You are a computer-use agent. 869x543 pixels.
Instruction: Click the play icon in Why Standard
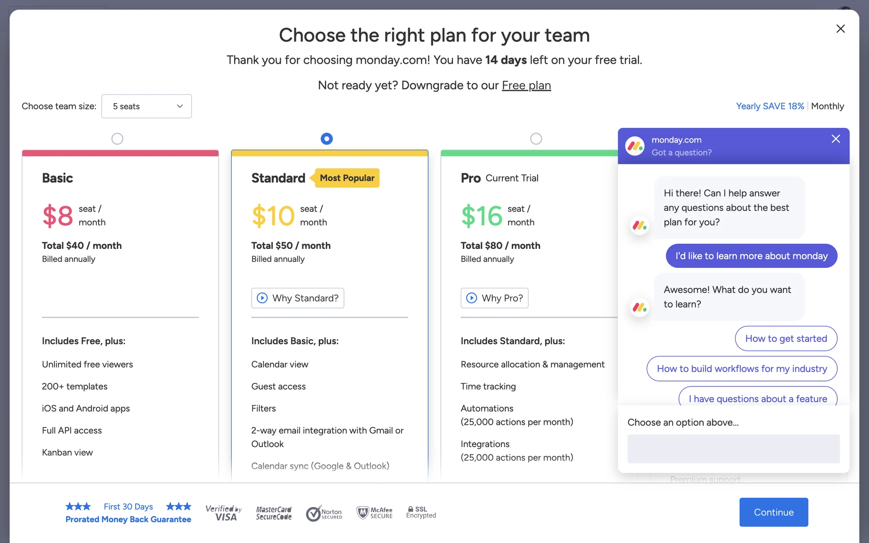[x=262, y=298]
